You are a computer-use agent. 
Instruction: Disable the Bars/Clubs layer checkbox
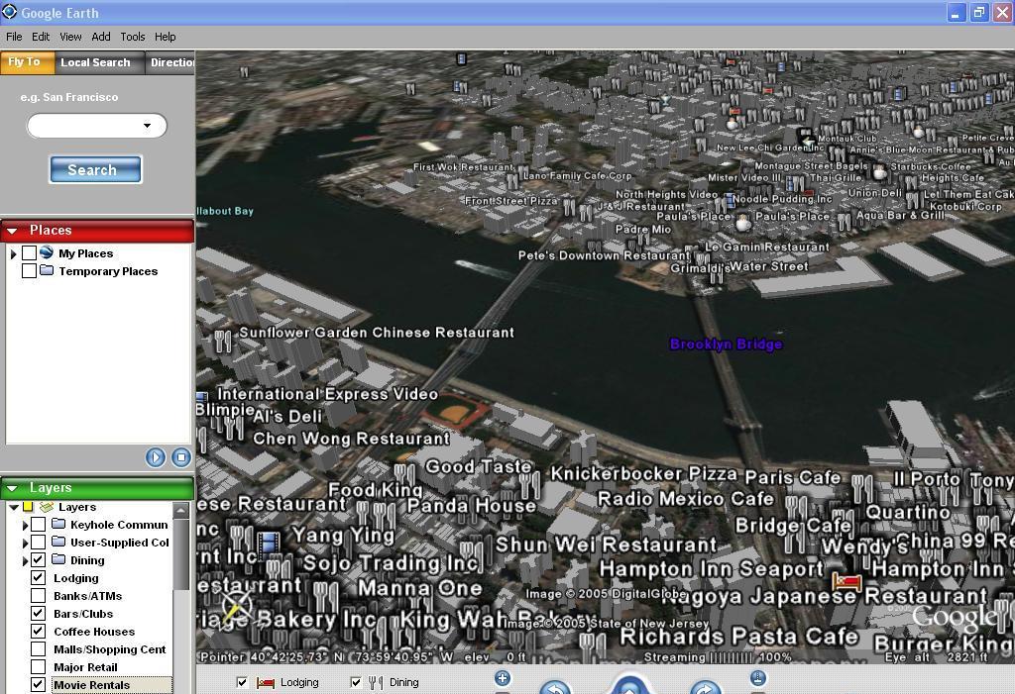point(39,613)
